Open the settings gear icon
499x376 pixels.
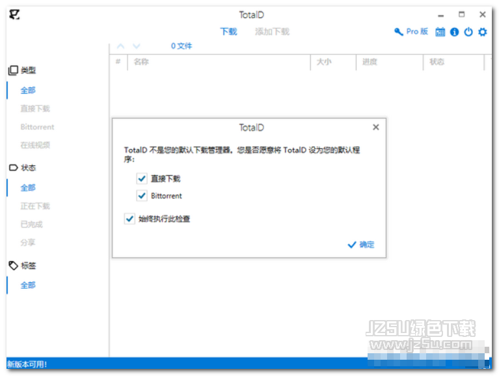tap(483, 32)
